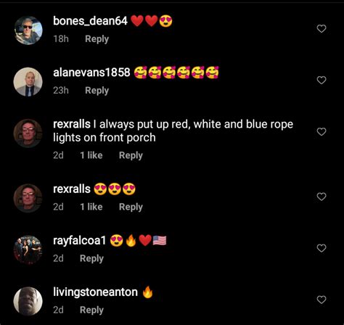Open bones_dean64's profile picture
The height and width of the screenshot is (325, 344).
click(x=28, y=30)
